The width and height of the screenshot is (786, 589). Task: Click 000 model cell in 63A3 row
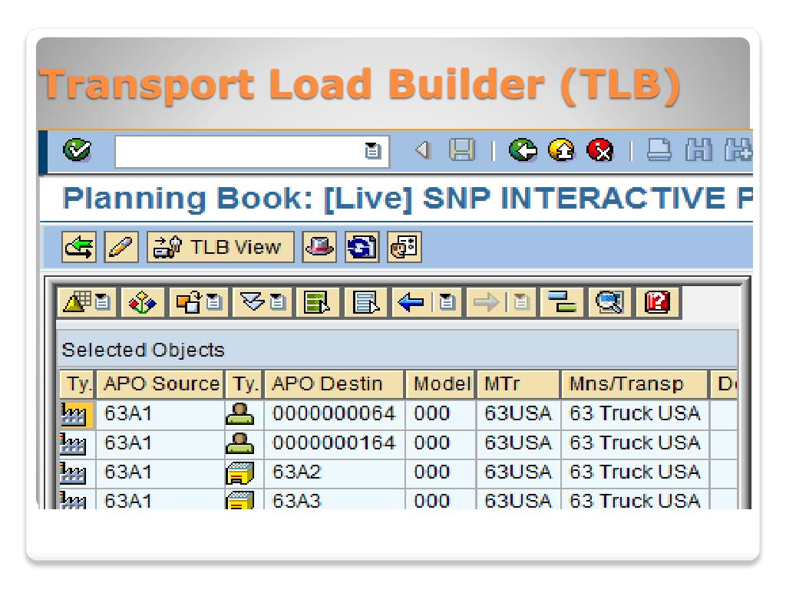click(441, 500)
